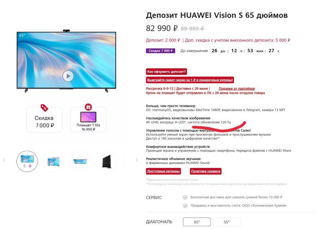Choose the 65" diagonal option

point(197,222)
